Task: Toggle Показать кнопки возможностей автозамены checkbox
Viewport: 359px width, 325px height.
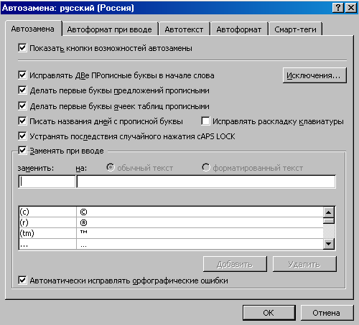Action: pyautogui.click(x=22, y=48)
